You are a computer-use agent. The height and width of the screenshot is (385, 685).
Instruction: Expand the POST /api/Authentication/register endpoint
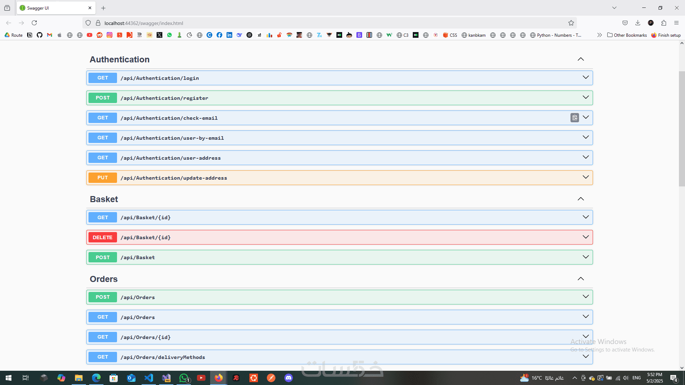[x=339, y=98]
